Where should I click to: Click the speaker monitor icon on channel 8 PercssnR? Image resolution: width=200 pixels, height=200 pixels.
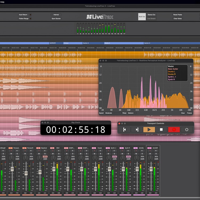coord(31,151)
